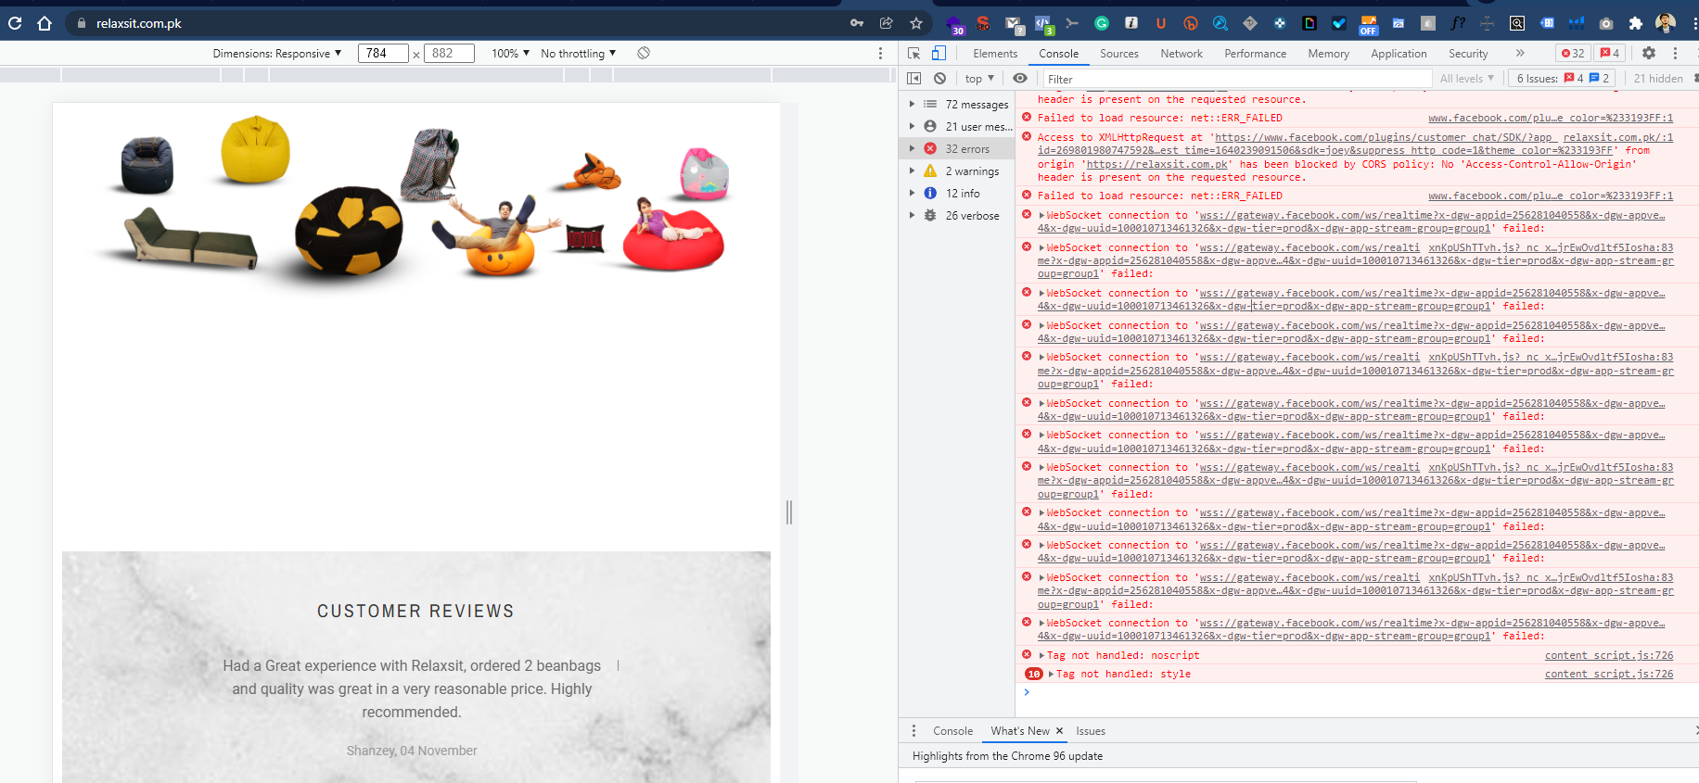Toggle live expression eye icon
1699x783 pixels.
[1020, 79]
